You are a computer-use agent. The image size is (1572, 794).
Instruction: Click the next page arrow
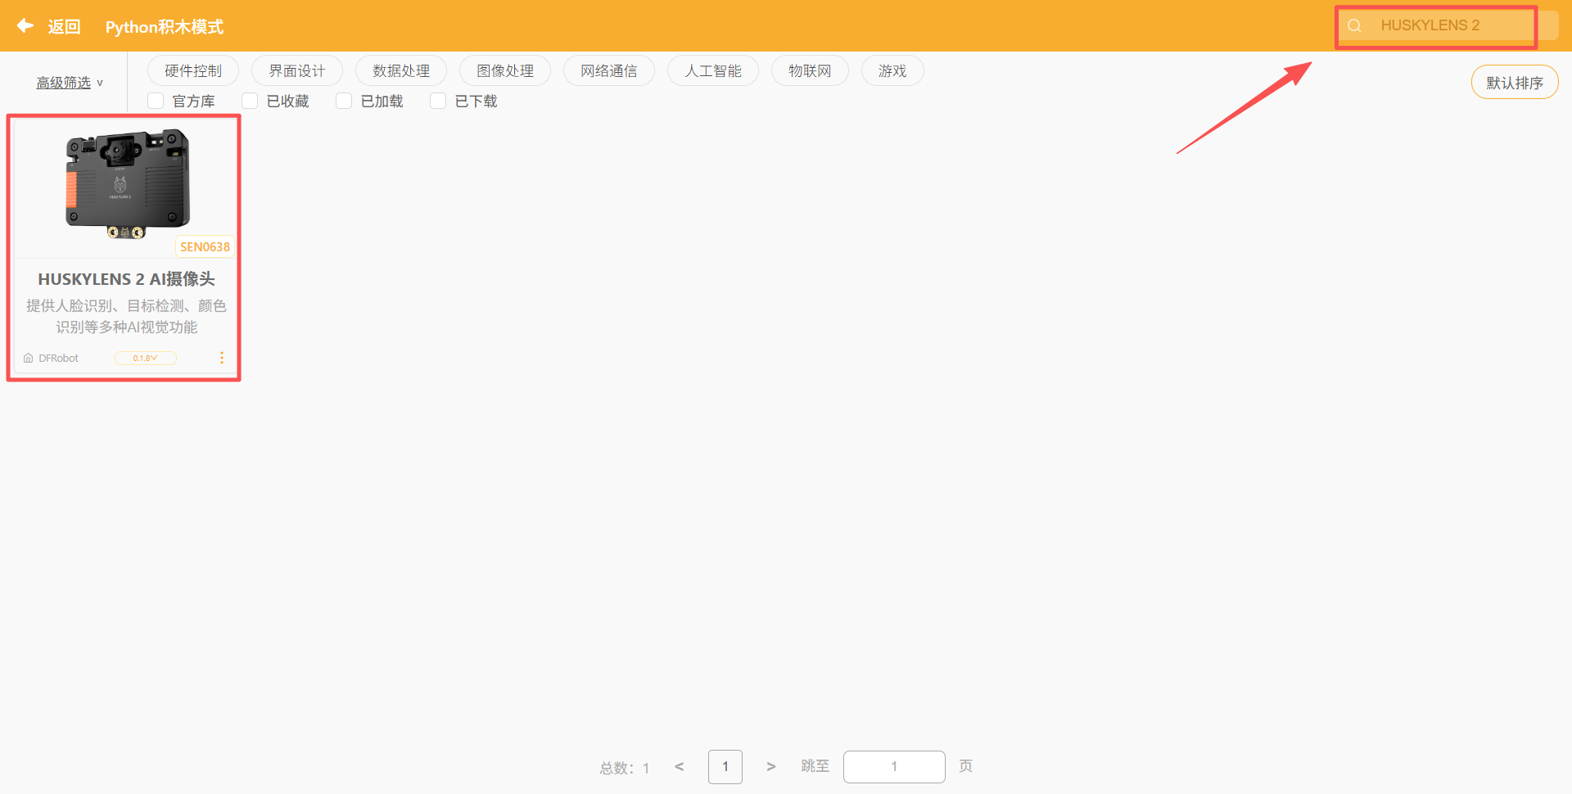pos(770,766)
